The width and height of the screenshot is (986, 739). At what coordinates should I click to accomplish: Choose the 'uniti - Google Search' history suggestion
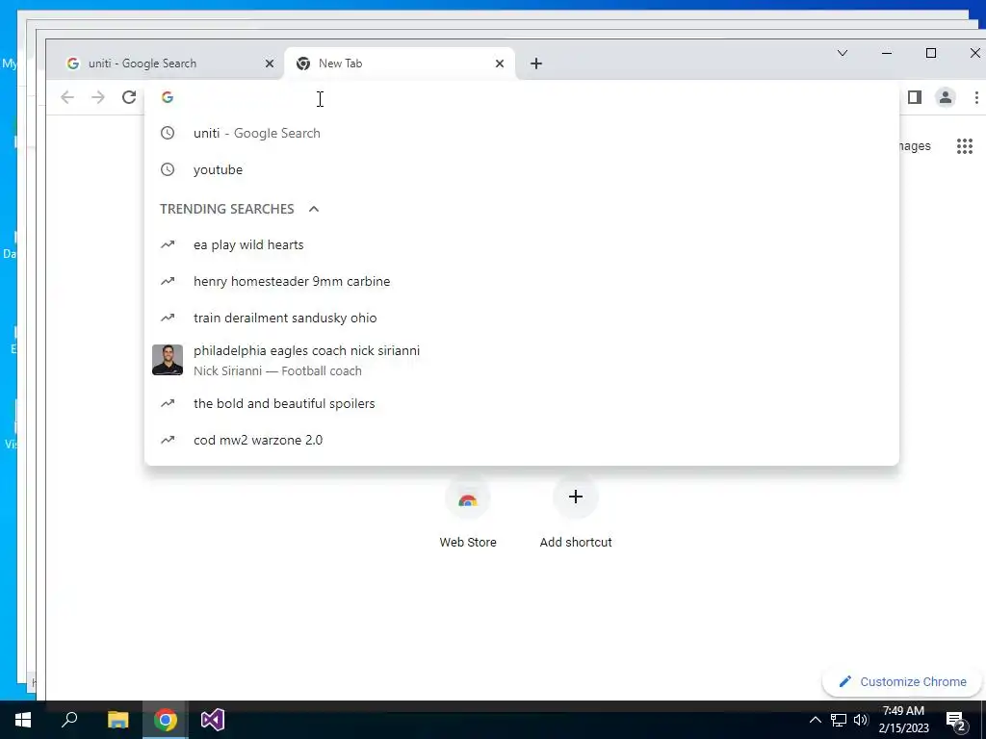521,133
